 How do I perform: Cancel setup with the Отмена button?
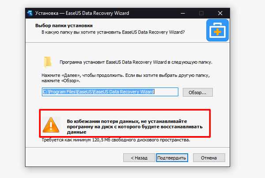pyautogui.click(x=209, y=158)
